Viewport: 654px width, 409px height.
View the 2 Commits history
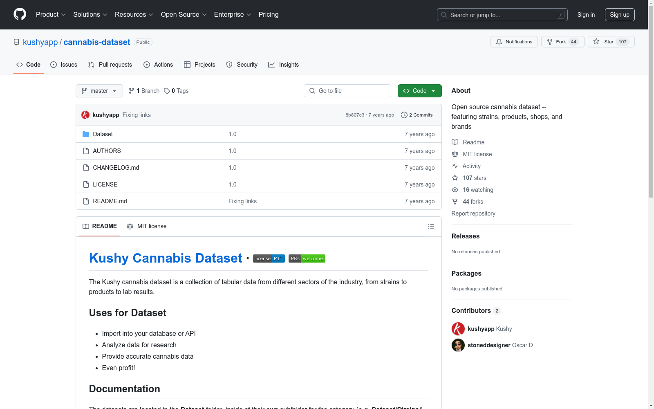pyautogui.click(x=417, y=115)
